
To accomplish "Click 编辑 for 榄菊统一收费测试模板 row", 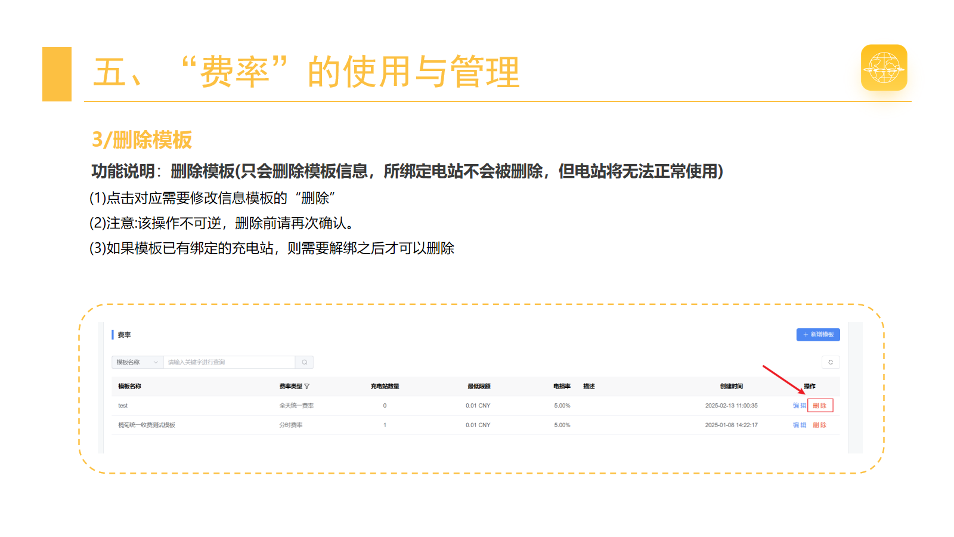I will coord(799,425).
